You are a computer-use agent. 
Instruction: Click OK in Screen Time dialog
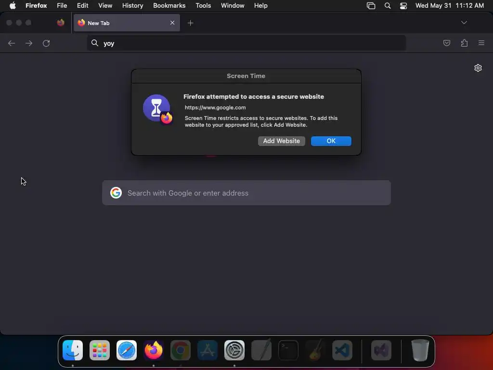(x=331, y=141)
